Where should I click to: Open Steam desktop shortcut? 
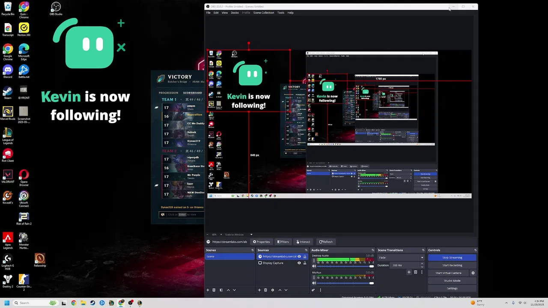coord(8,93)
